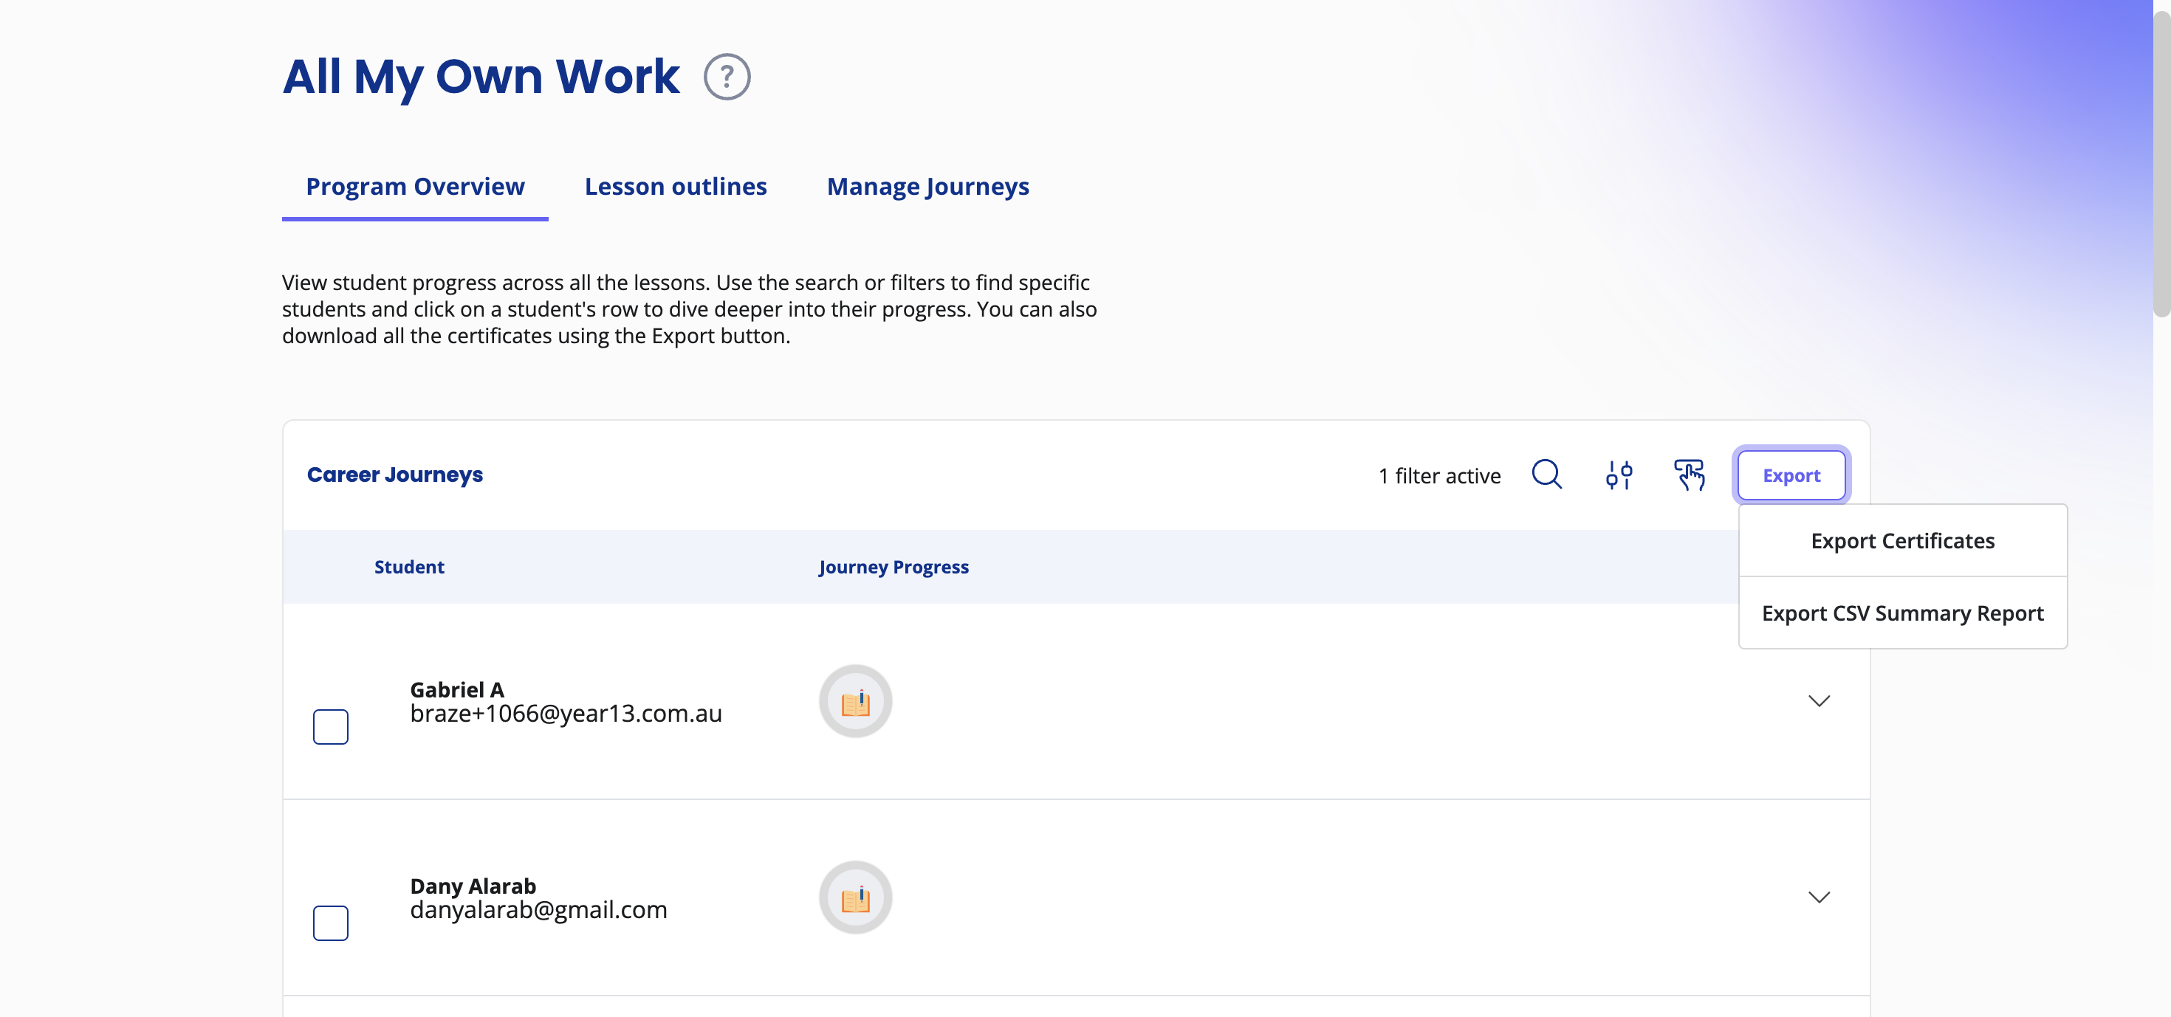Open the filter sliders icon
Image resolution: width=2171 pixels, height=1017 pixels.
pyautogui.click(x=1618, y=475)
